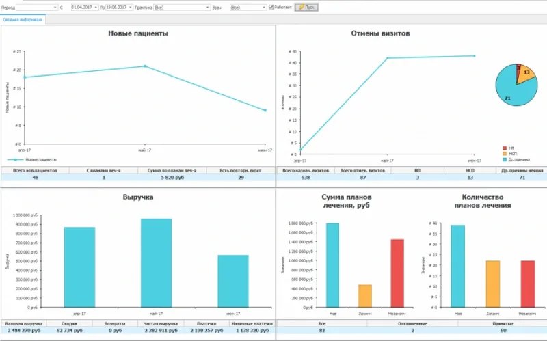Click Платежи column header
547x341 pixels.
tap(206, 323)
